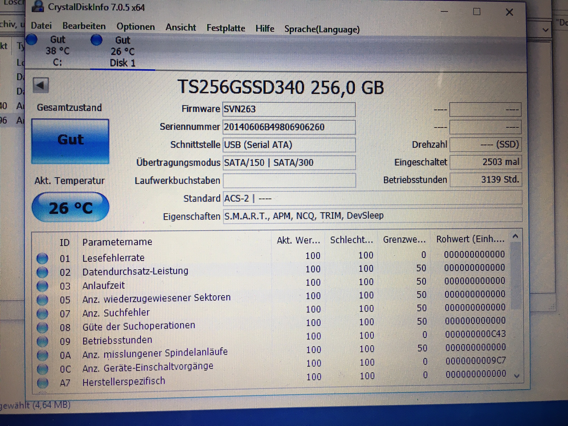Select the Herstellerspezifisch parameter name
The height and width of the screenshot is (426, 568).
tap(124, 381)
